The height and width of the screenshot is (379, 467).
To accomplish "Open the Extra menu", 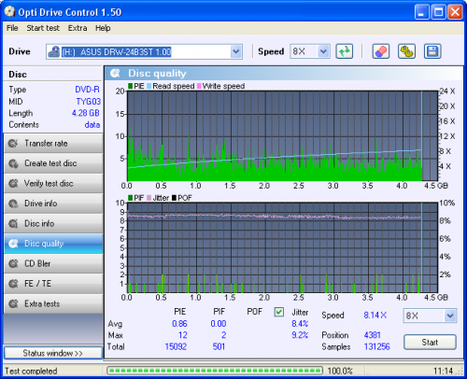I will click(78, 28).
